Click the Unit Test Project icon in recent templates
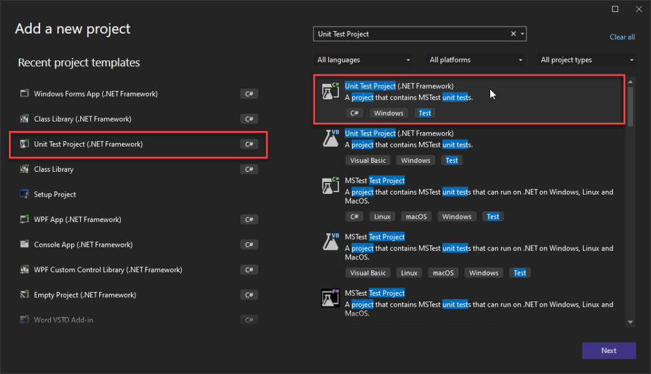The width and height of the screenshot is (651, 374). (25, 144)
